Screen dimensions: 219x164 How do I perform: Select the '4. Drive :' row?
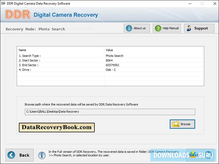tap(110, 70)
